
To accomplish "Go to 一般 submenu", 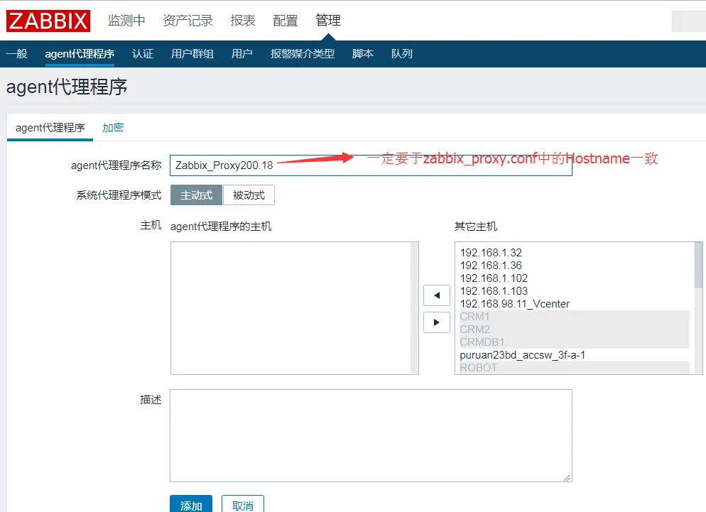I will pyautogui.click(x=17, y=53).
